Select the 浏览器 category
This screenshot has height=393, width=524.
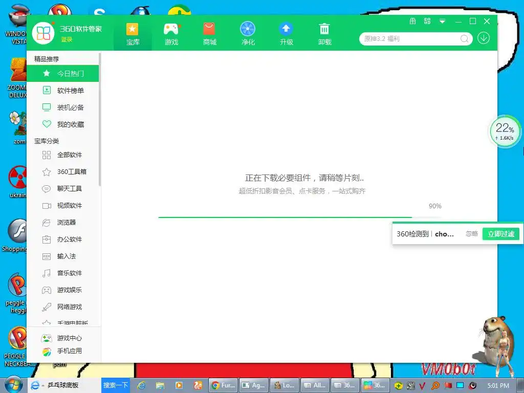tap(63, 222)
